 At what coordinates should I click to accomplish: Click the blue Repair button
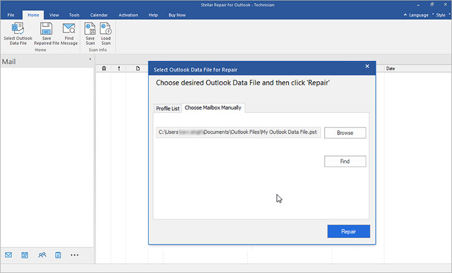[349, 231]
